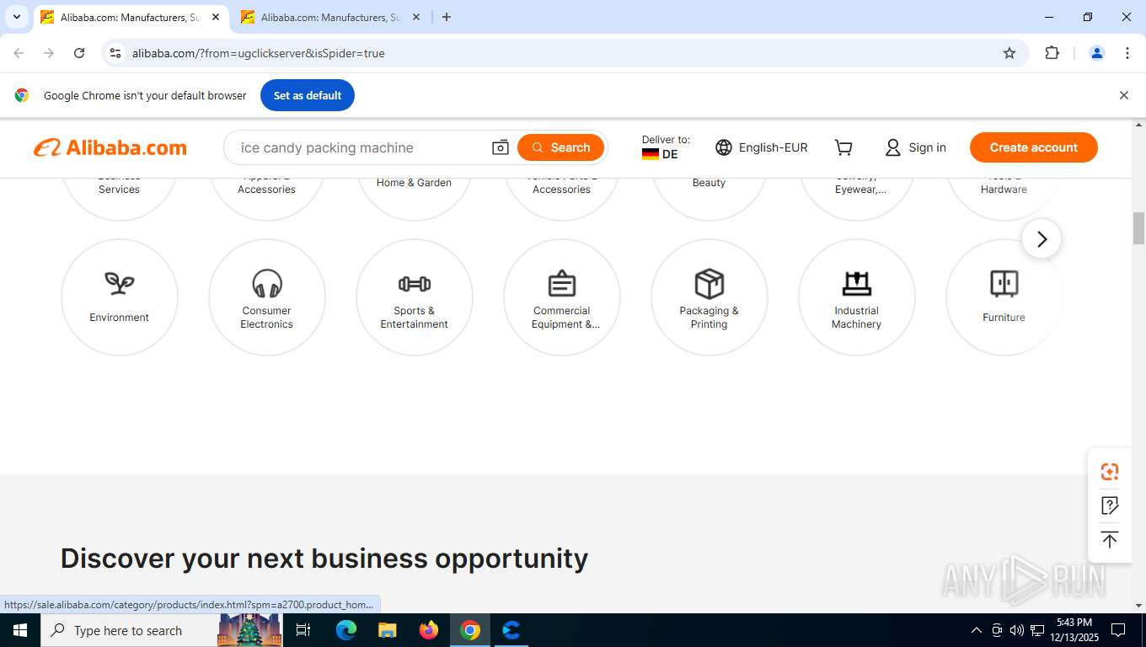The width and height of the screenshot is (1146, 647).
Task: Open the Chrome profile icon
Action: coord(1097,53)
